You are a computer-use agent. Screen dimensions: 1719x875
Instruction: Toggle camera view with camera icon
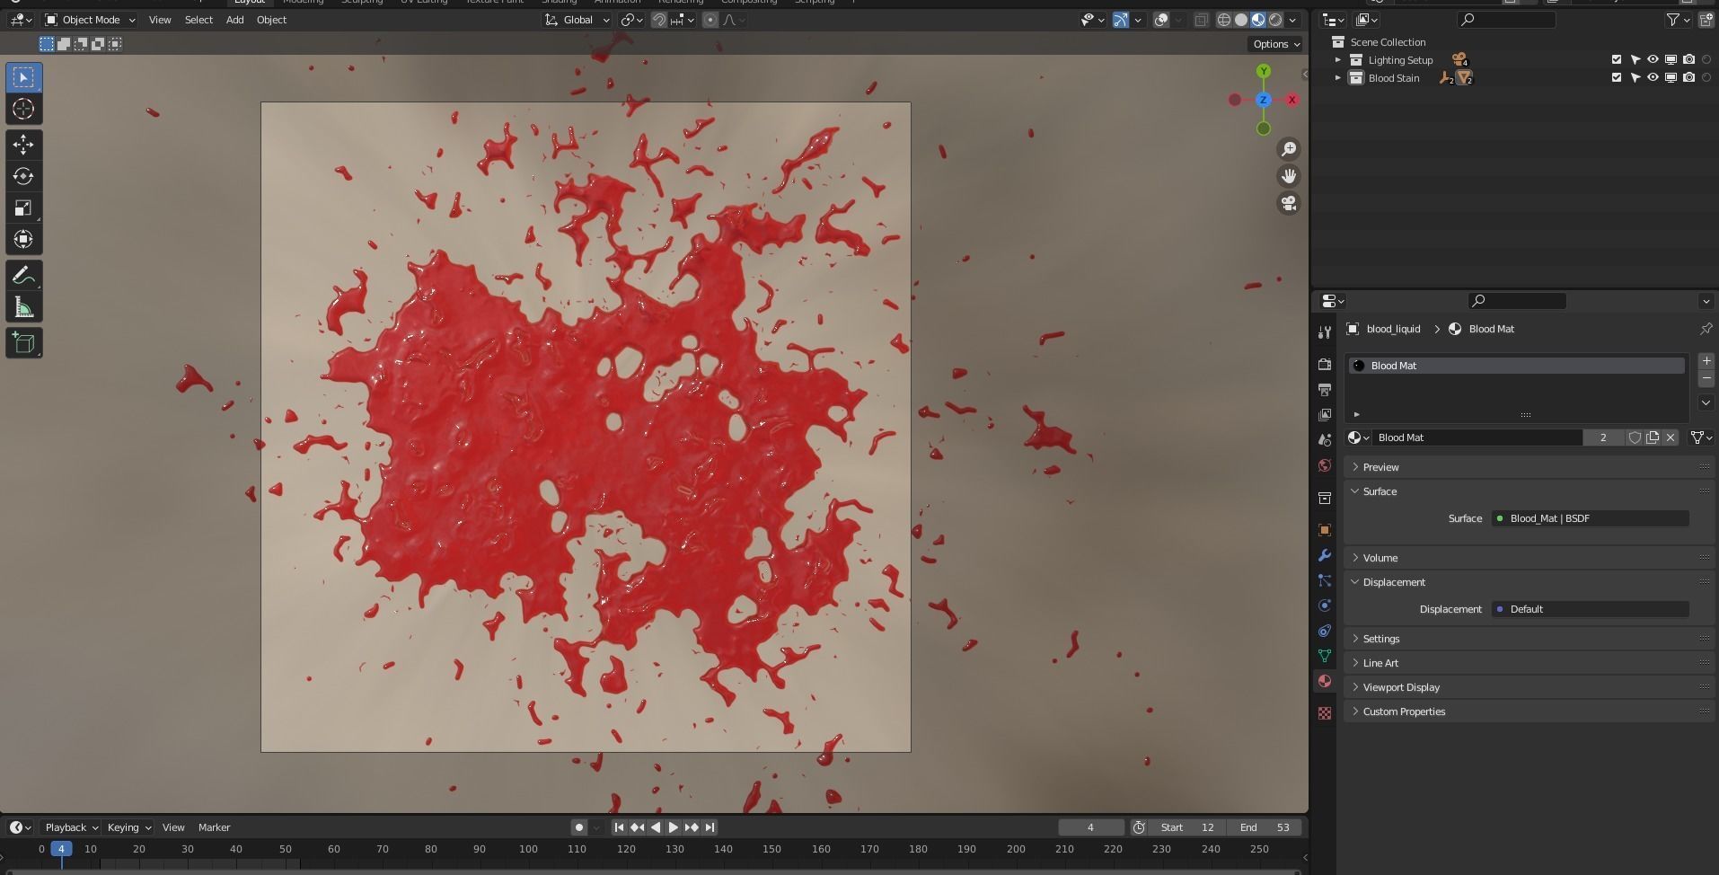[x=1289, y=204]
